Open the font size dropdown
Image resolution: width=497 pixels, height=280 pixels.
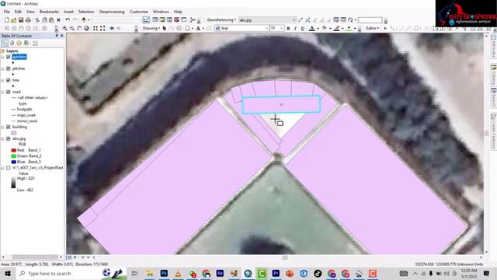coord(281,28)
